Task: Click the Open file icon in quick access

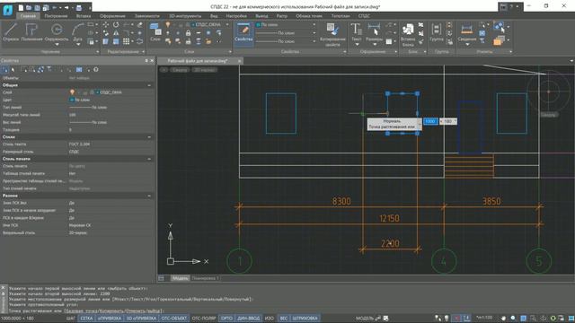Action: (29, 7)
